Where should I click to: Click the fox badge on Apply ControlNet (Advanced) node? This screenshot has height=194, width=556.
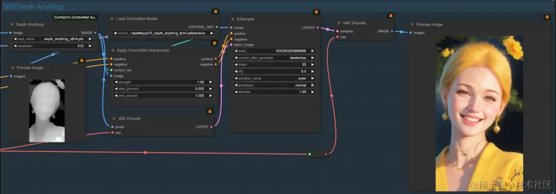click(214, 43)
